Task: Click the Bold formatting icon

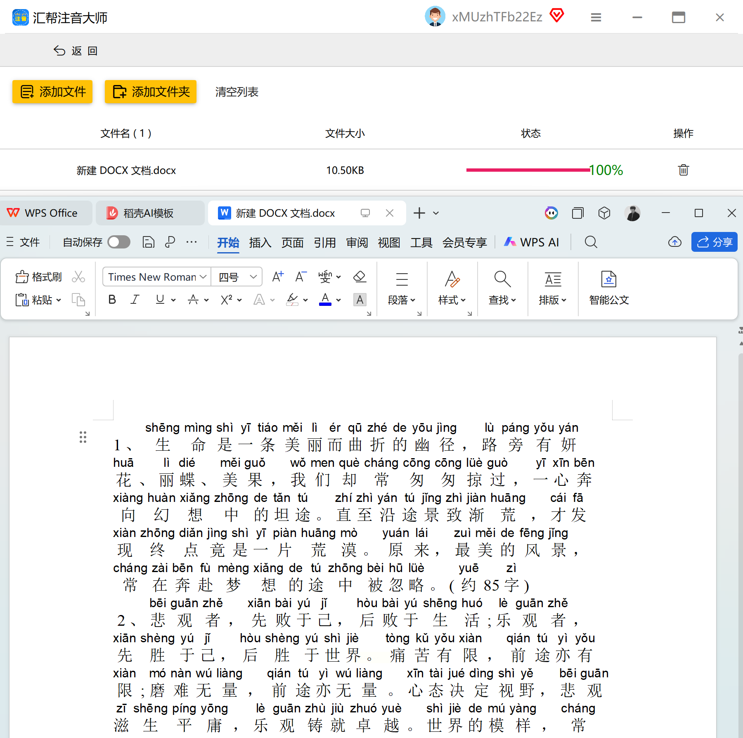Action: (x=112, y=300)
